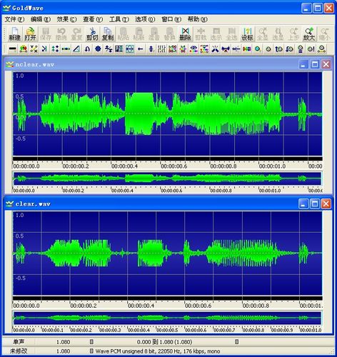Select the Dynamics effect icon
Viewport: 337px width, 357px height.
34,49
